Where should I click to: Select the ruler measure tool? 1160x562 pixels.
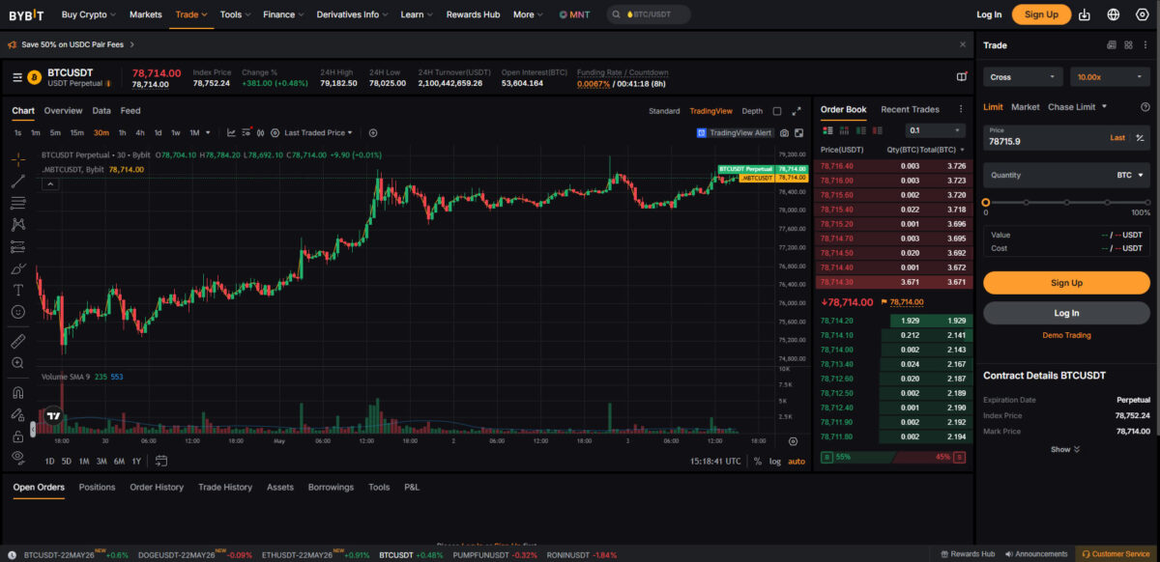coord(17,341)
